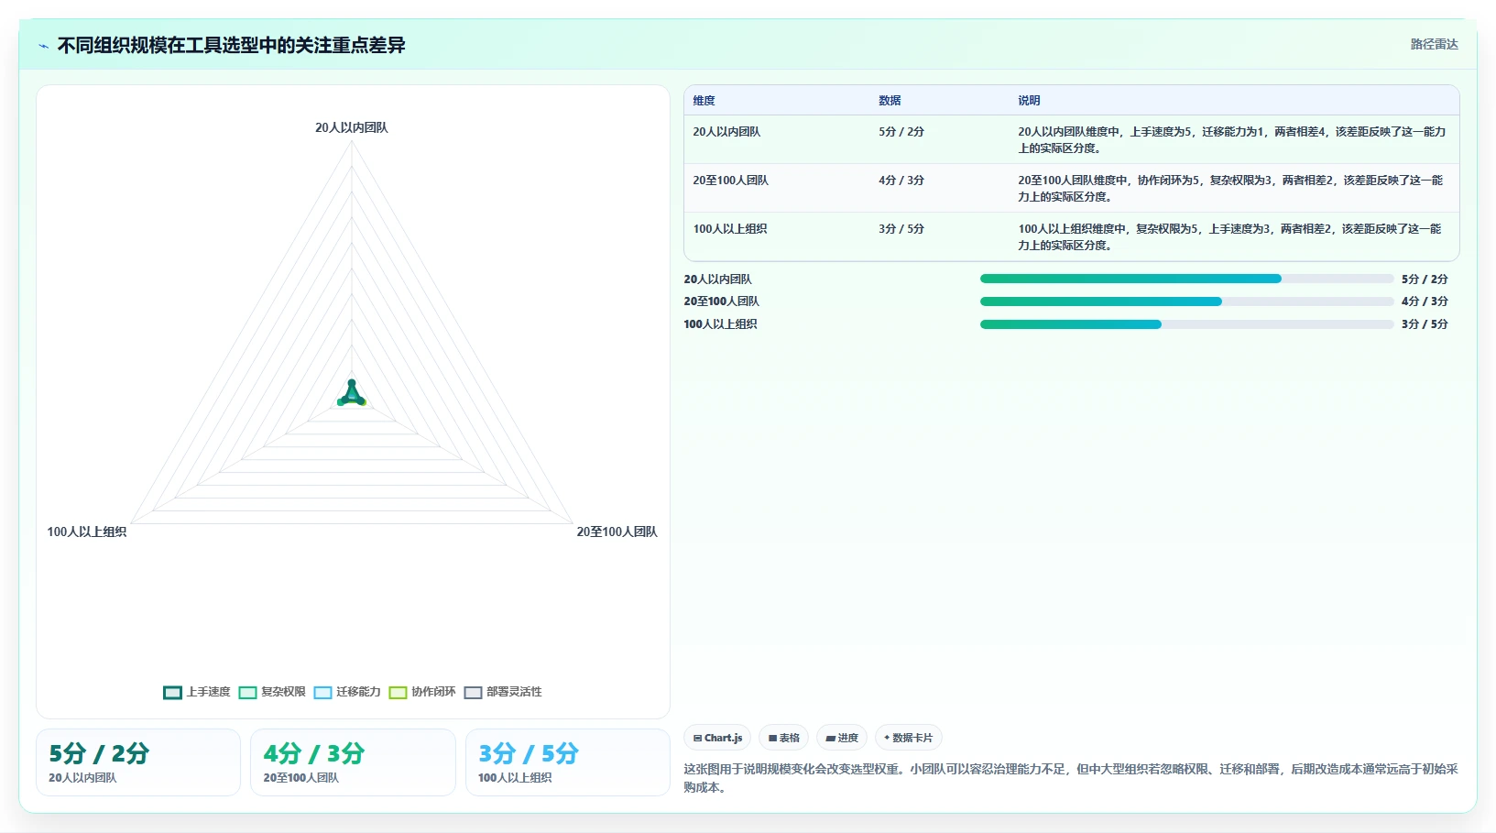The image size is (1496, 833).
Task: Click the description starting with 这张图用于说明
Action: [x=1071, y=778]
